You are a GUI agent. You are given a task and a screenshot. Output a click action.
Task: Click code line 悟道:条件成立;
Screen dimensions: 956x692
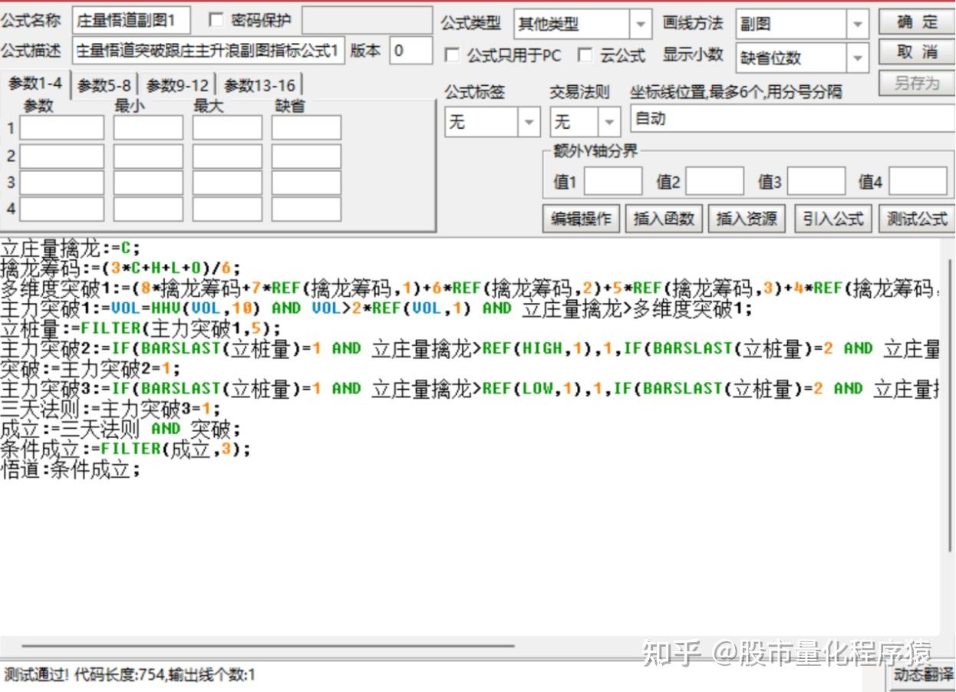pyautogui.click(x=71, y=469)
